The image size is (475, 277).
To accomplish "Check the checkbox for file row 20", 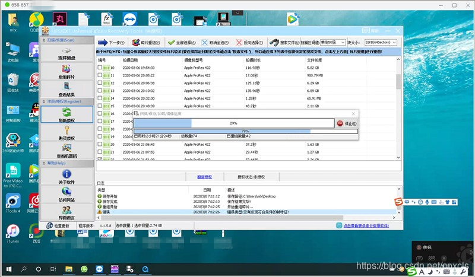I will [100, 144].
